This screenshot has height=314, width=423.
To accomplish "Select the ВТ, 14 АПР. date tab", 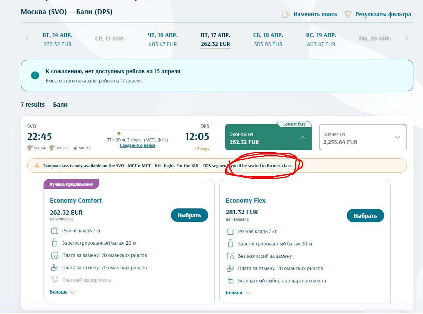I will 57,40.
